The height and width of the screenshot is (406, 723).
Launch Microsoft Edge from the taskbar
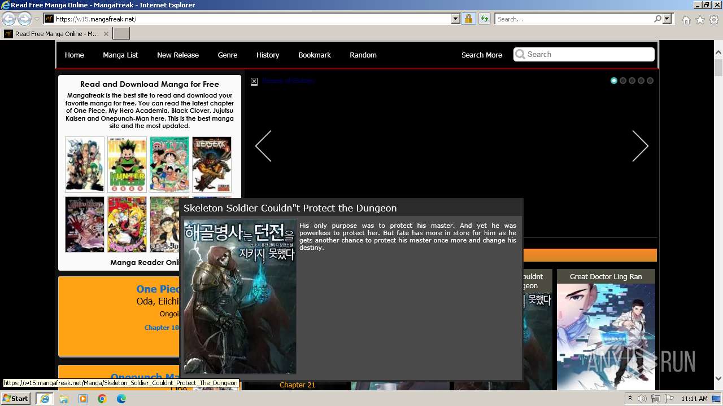[x=121, y=399]
